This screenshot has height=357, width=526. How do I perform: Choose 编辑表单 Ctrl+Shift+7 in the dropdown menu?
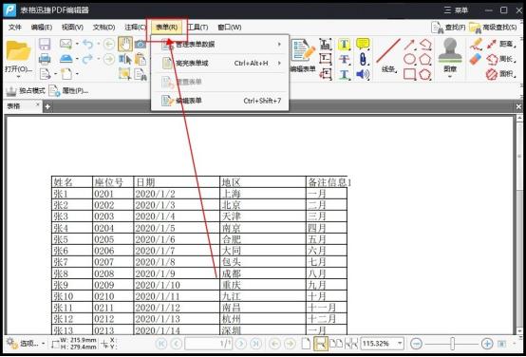pyautogui.click(x=220, y=101)
